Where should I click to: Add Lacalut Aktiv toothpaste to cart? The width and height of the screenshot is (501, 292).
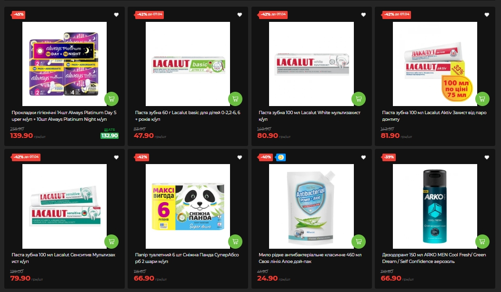point(482,99)
